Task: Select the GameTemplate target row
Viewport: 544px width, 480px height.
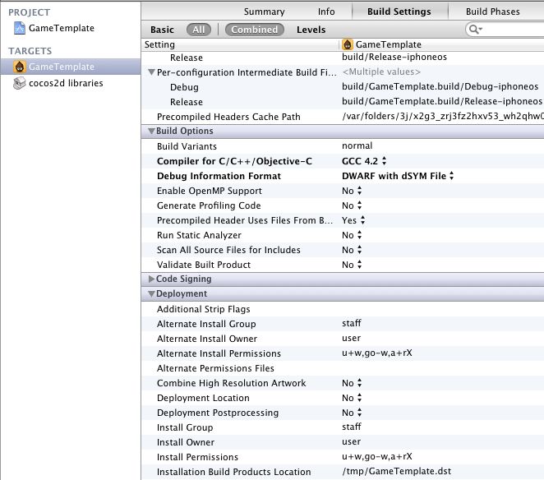Action: (x=71, y=67)
